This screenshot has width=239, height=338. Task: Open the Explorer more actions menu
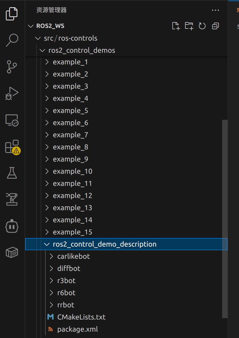(x=215, y=10)
